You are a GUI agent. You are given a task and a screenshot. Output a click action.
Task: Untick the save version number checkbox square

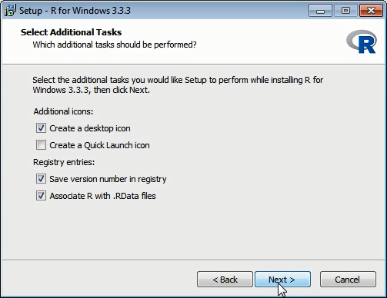[x=41, y=179]
